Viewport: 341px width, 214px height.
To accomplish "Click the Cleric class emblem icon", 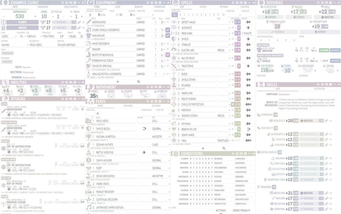I will (x=3, y=22).
